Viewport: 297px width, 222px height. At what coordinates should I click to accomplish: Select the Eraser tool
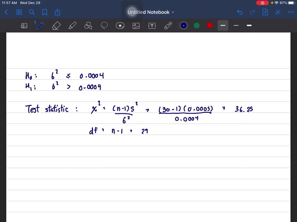coord(56,26)
